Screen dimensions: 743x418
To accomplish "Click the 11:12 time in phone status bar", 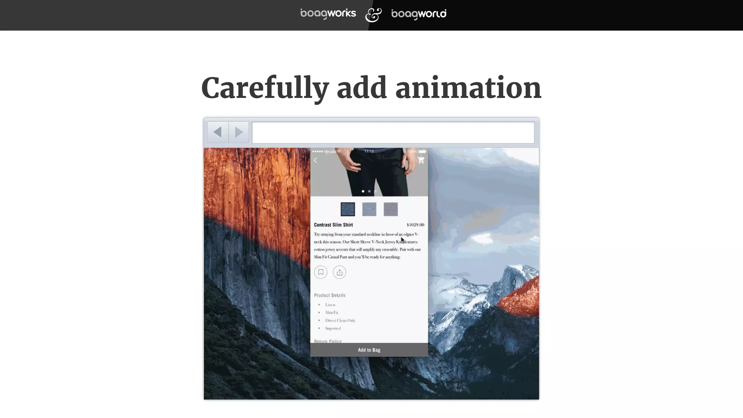I will click(369, 151).
